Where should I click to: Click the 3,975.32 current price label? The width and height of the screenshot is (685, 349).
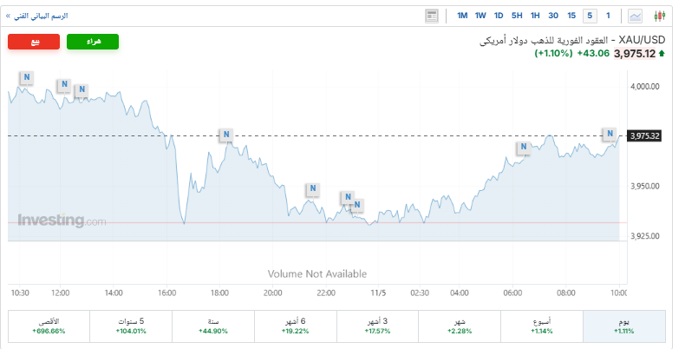pyautogui.click(x=645, y=135)
